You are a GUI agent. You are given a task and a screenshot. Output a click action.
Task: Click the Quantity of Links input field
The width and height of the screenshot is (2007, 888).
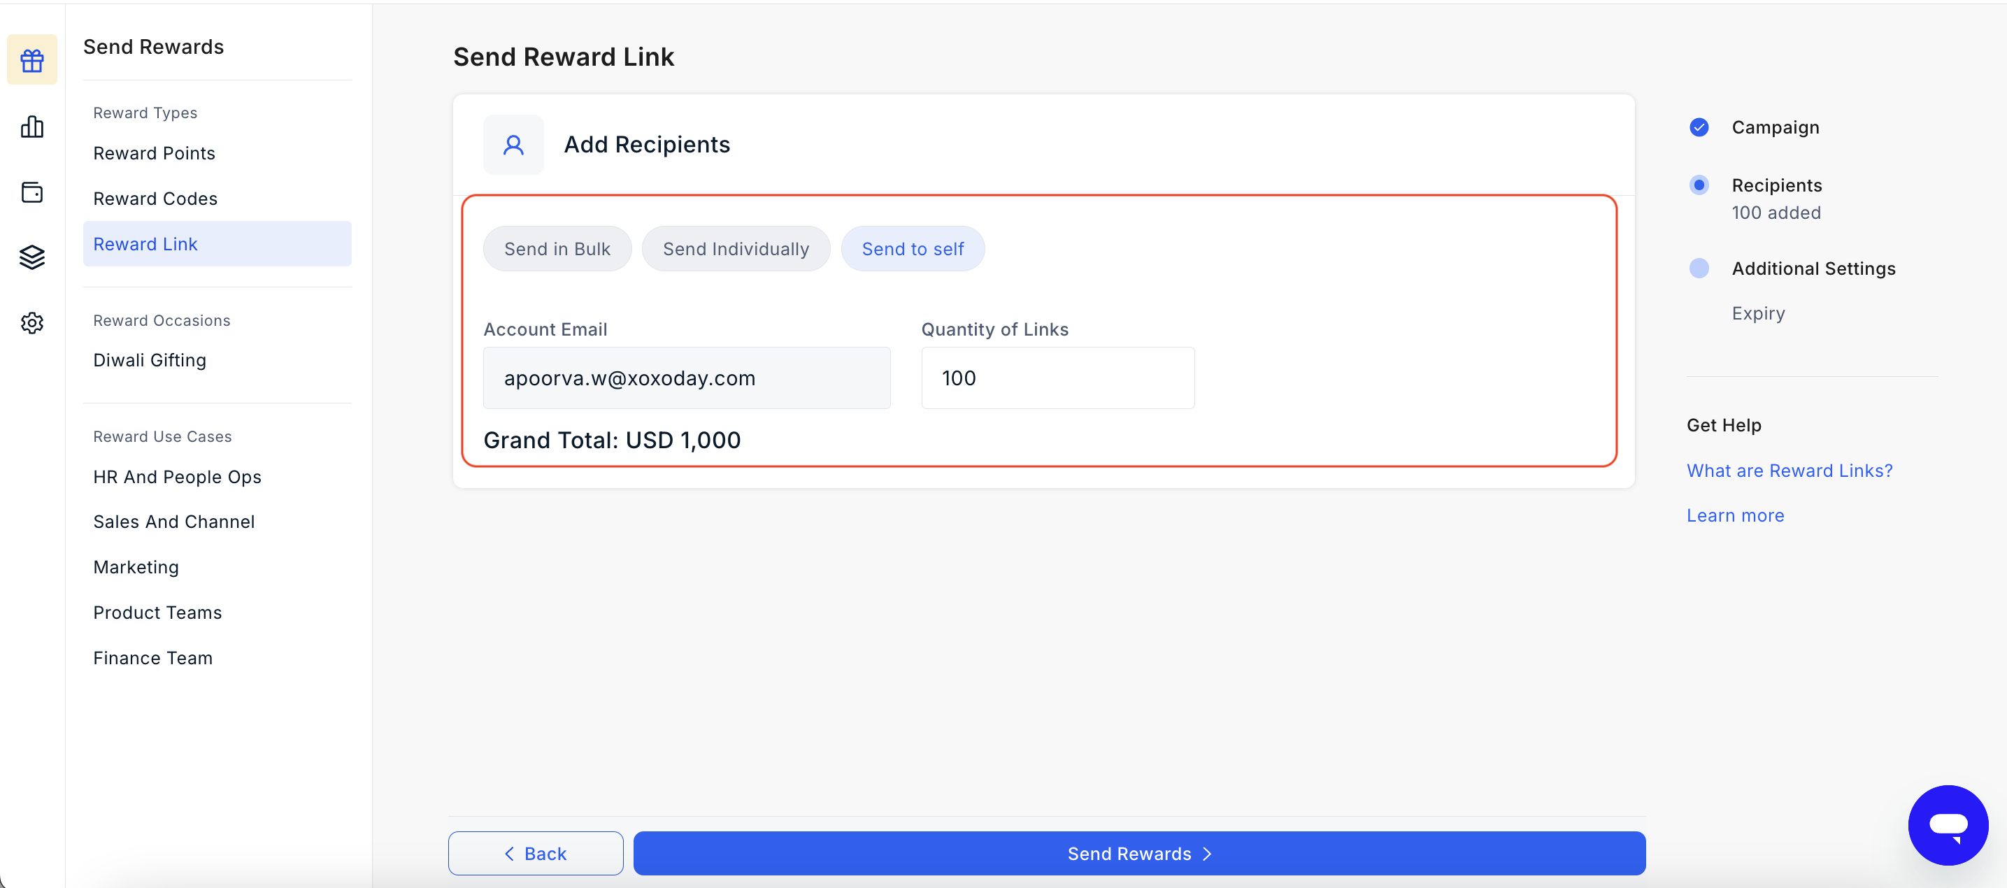point(1057,378)
